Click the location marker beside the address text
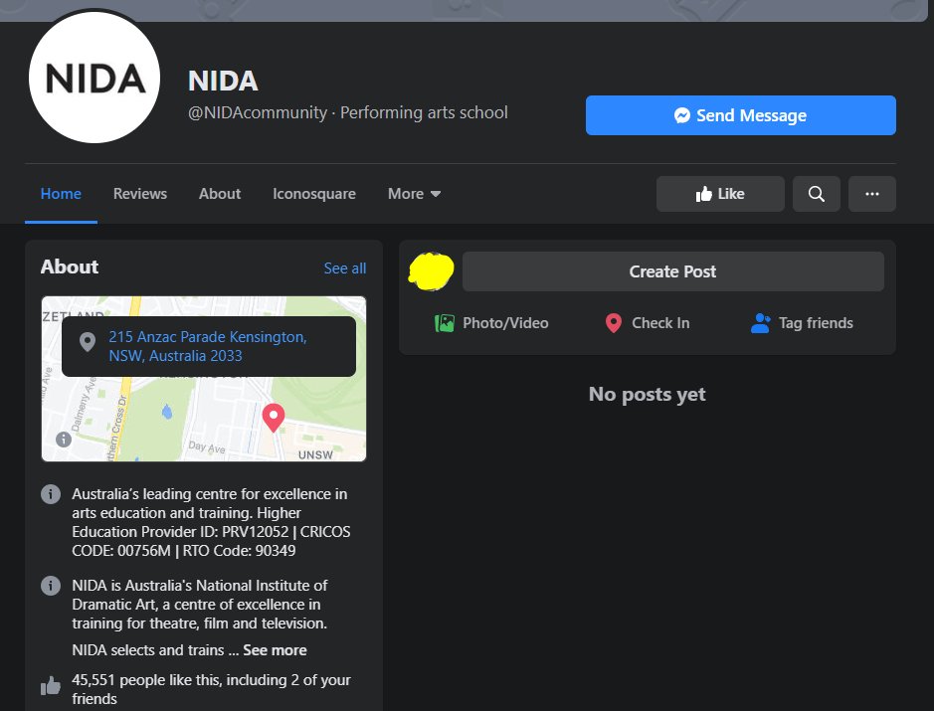The height and width of the screenshot is (711, 934). (88, 342)
